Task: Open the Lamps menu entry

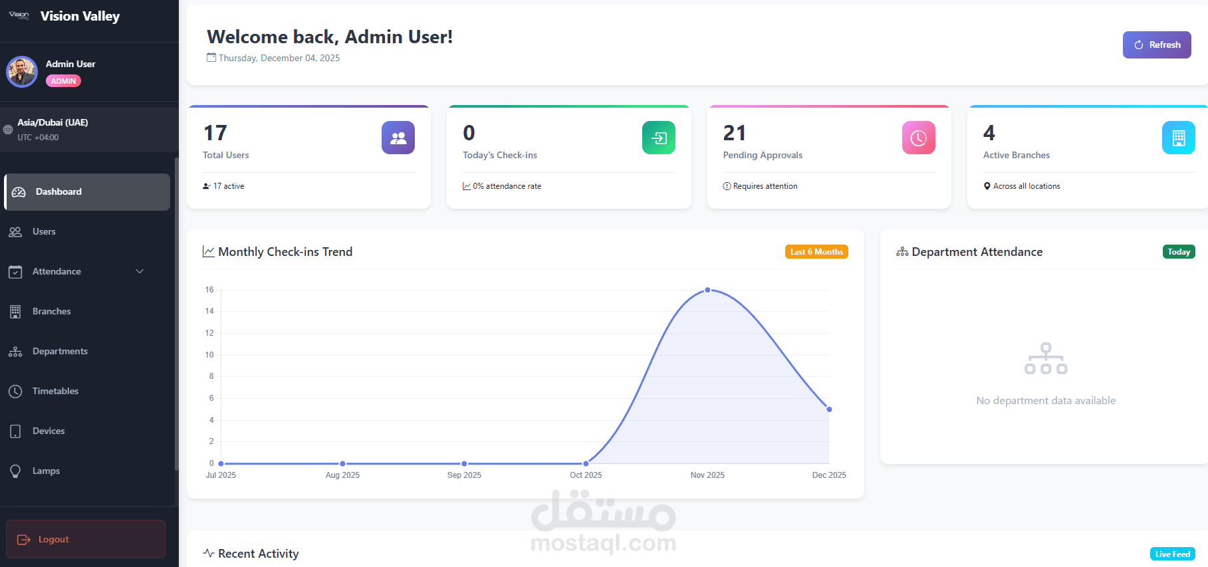Action: (87, 471)
